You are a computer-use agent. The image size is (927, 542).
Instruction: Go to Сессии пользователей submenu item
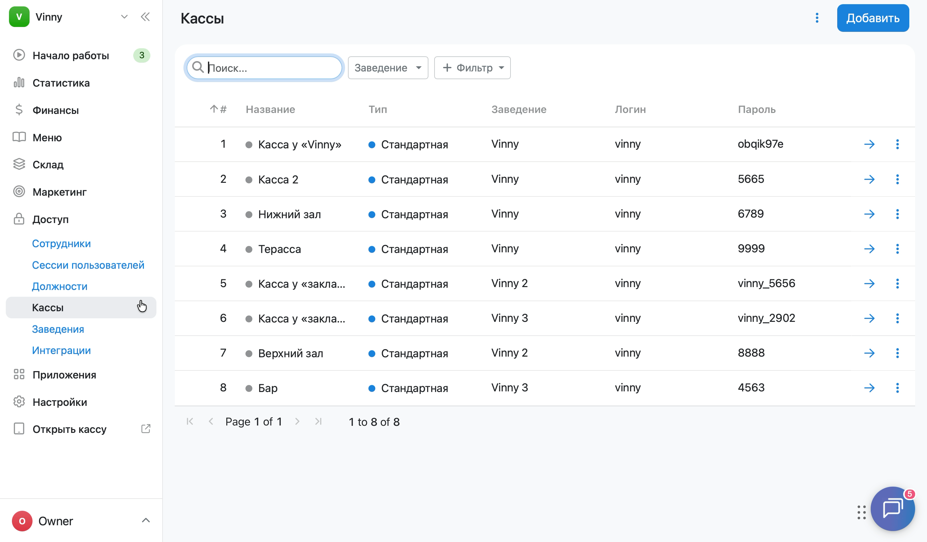pyautogui.click(x=88, y=265)
